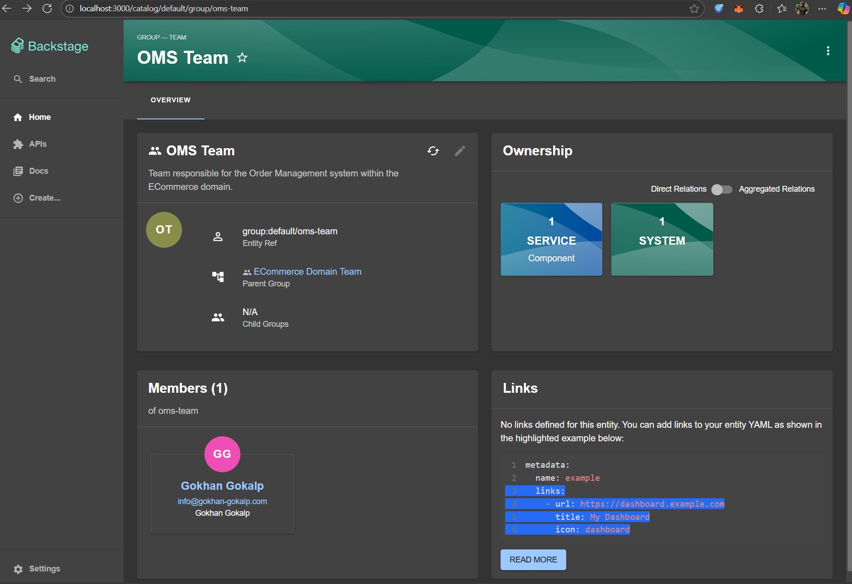Go back in the browser
The image size is (852, 584).
(x=7, y=9)
